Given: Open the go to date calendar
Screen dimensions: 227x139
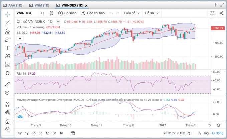Looking at the screenshot, I should (x=73, y=133).
